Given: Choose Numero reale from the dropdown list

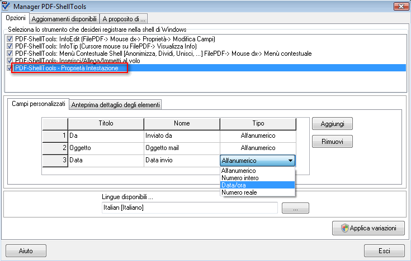Looking at the screenshot, I should tap(258, 192).
